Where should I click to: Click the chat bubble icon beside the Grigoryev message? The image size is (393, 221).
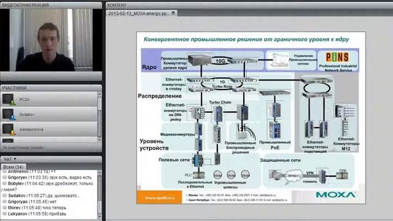pyautogui.click(x=4, y=177)
